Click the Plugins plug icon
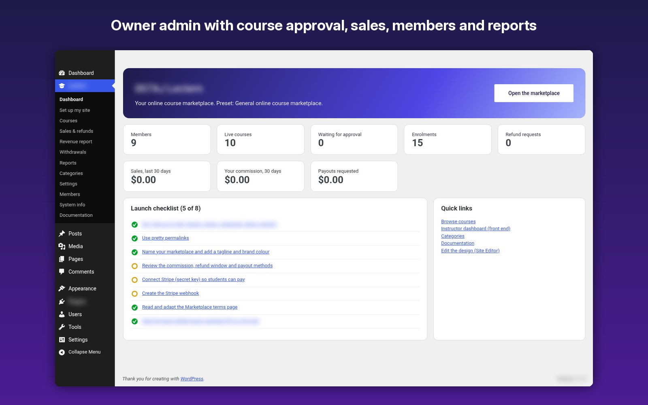Viewport: 648px width, 405px height. point(62,302)
